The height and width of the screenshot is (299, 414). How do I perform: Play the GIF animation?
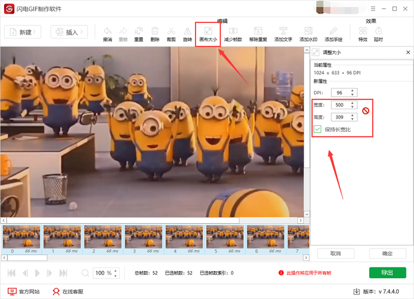tap(37, 273)
